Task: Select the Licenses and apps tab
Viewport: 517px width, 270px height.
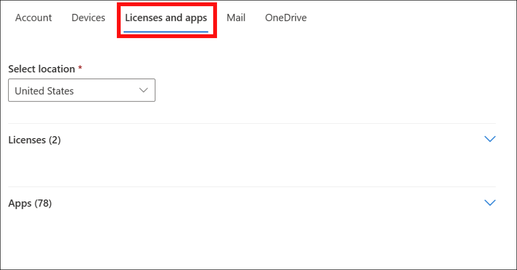Action: tap(166, 18)
